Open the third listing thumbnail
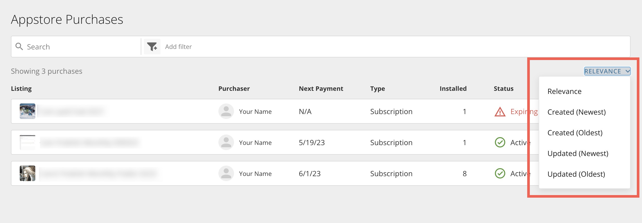 point(28,173)
